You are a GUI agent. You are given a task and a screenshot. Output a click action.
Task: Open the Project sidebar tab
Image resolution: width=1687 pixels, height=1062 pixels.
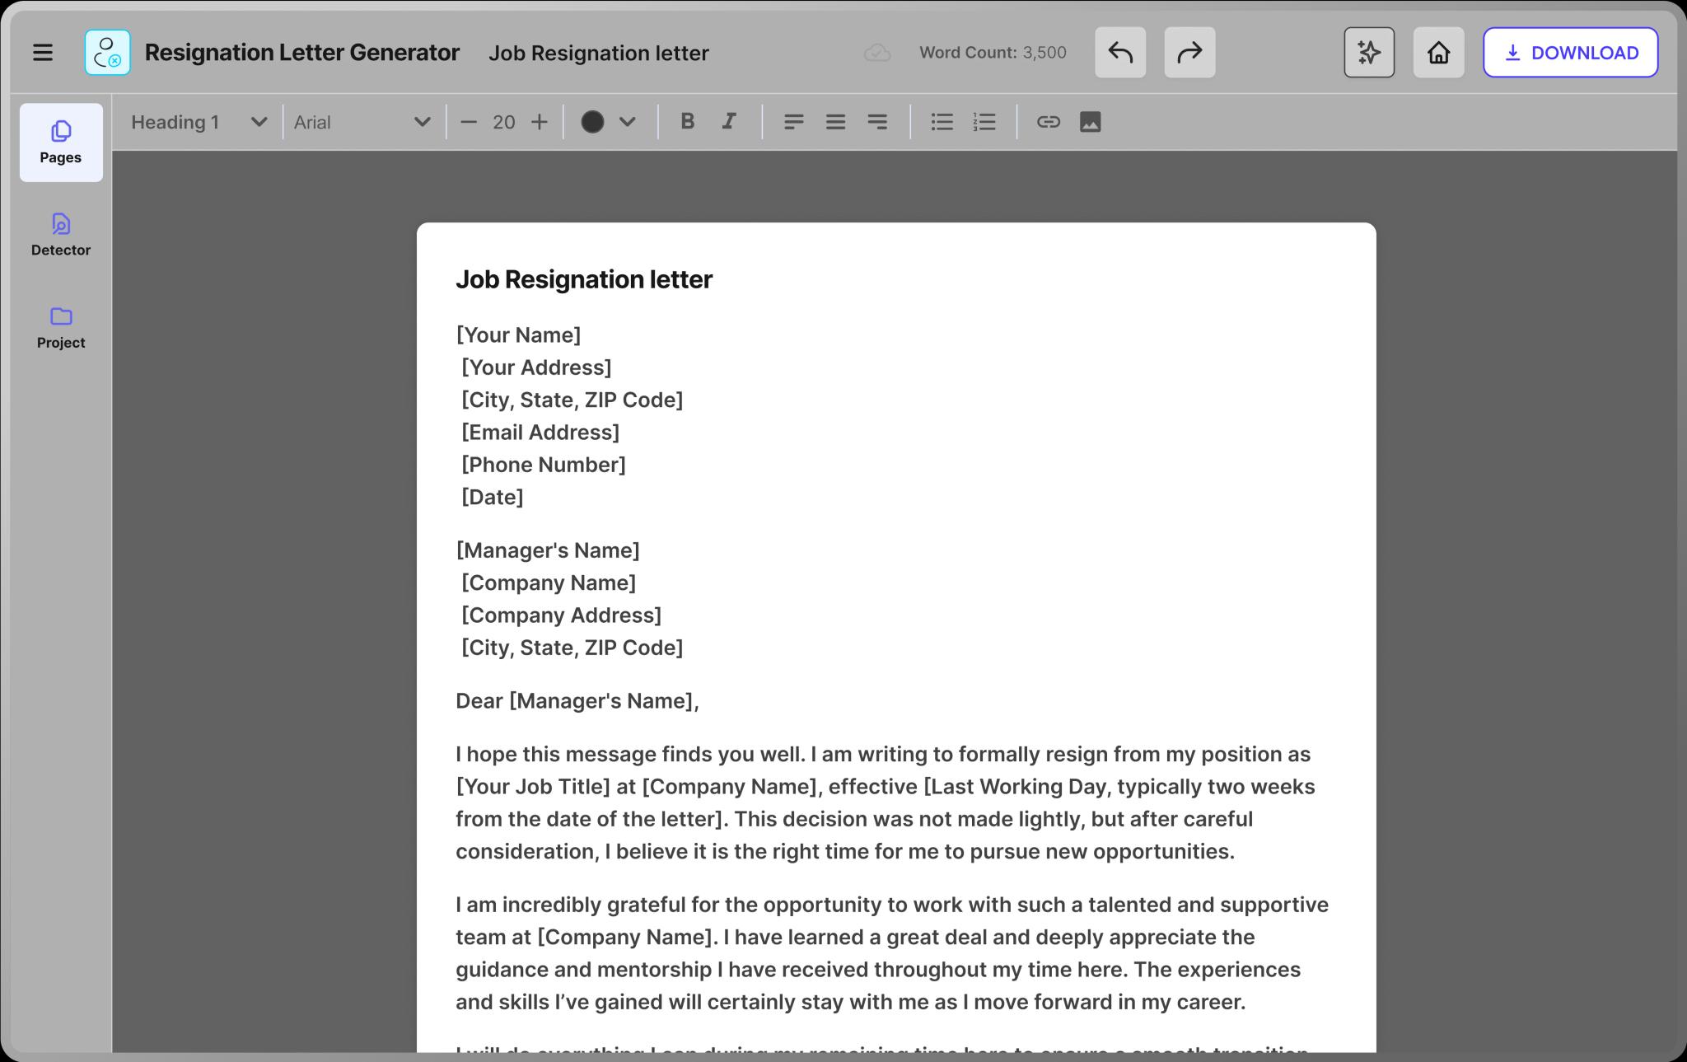(x=61, y=327)
